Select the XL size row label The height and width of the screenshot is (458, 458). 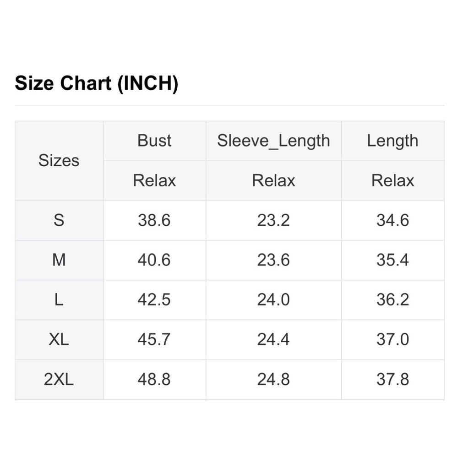pyautogui.click(x=59, y=340)
